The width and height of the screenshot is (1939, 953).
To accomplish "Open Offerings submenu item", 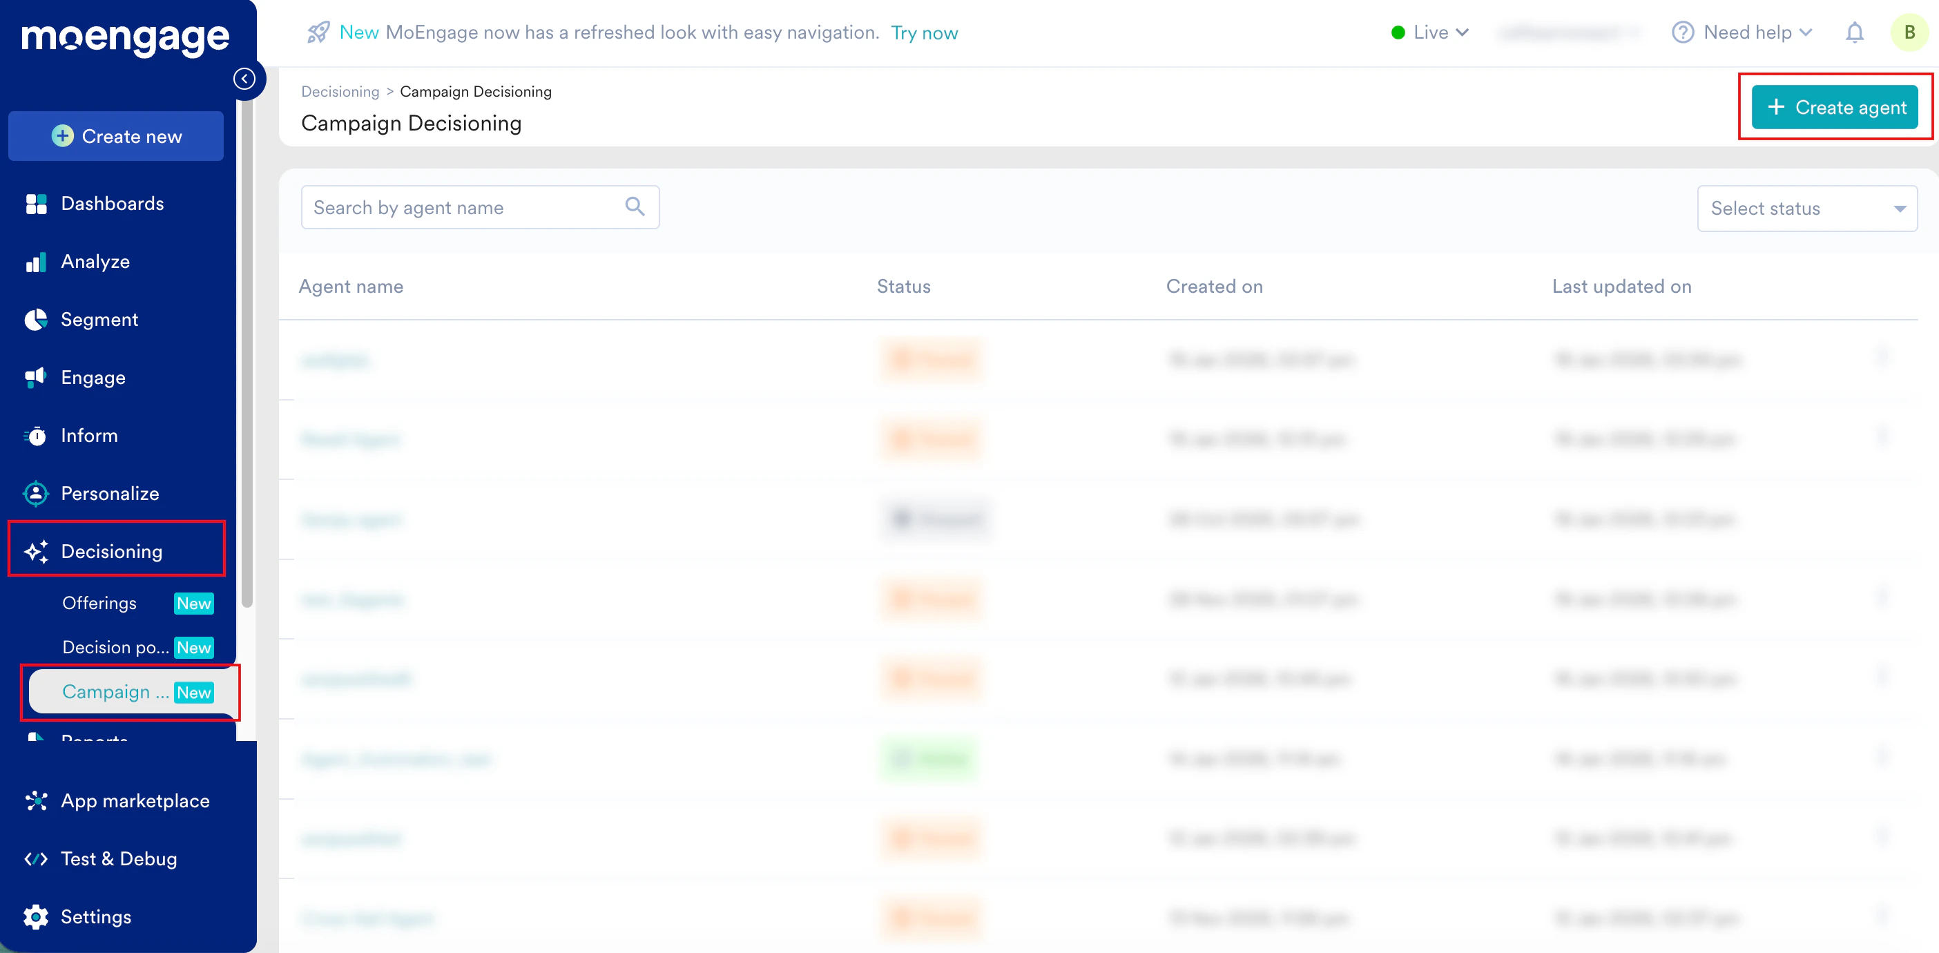I will (x=99, y=603).
